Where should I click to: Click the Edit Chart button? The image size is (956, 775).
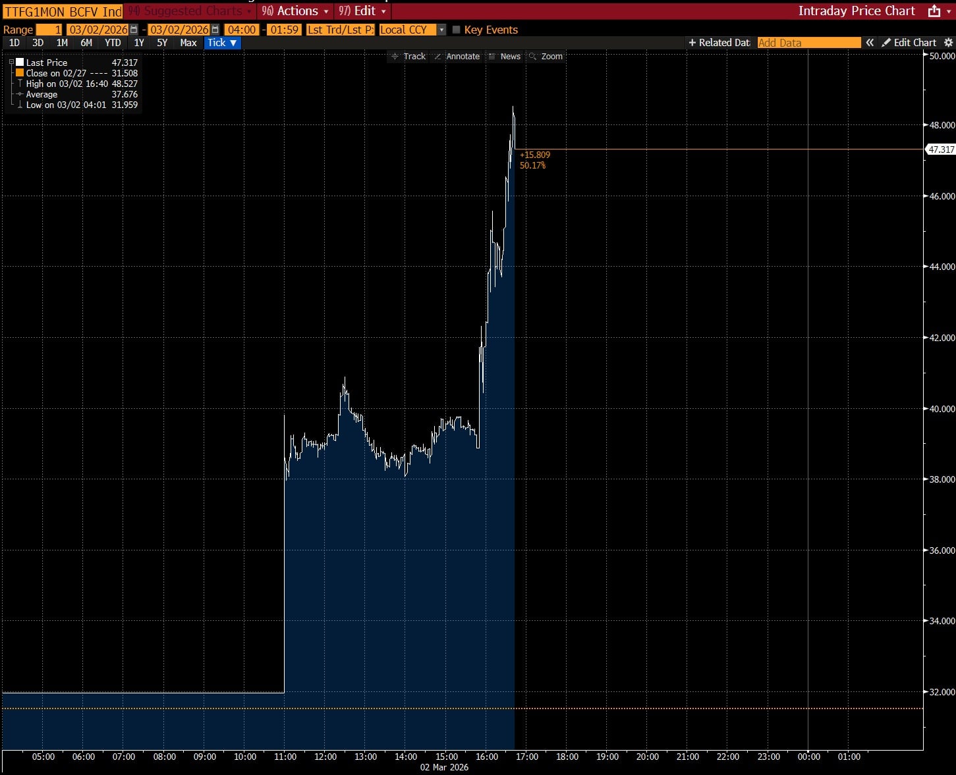(909, 43)
